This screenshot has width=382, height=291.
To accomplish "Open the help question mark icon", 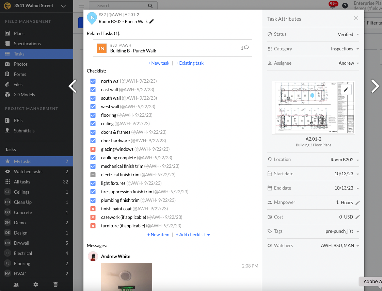I will coord(345,6).
